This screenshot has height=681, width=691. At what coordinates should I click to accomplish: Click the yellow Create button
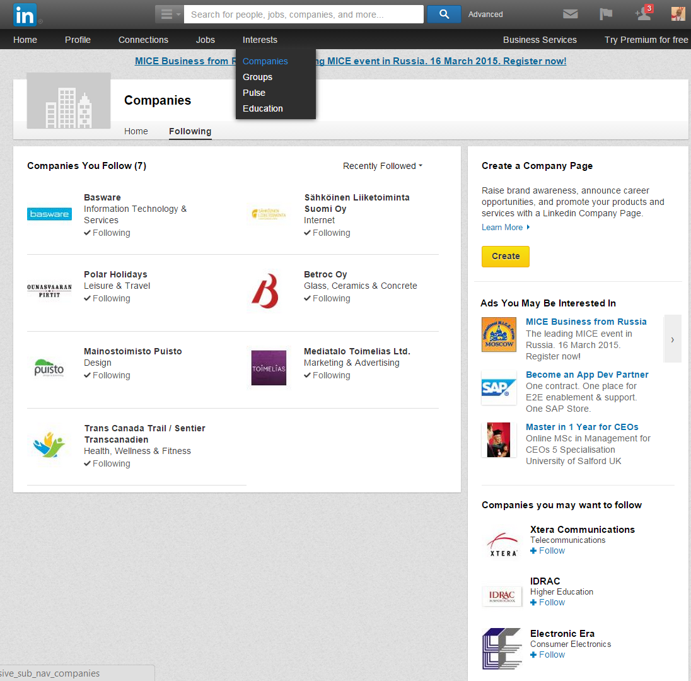tap(506, 257)
